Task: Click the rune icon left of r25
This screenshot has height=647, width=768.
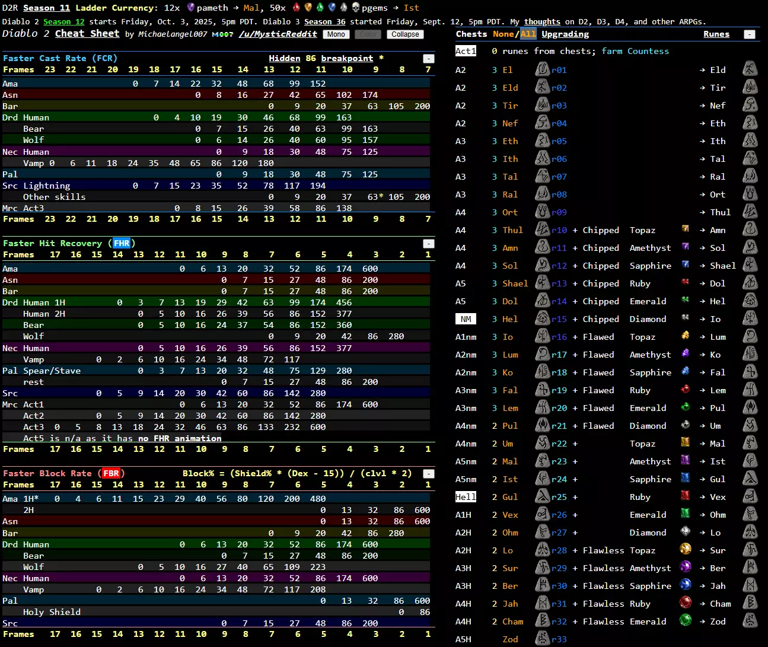Action: point(543,496)
